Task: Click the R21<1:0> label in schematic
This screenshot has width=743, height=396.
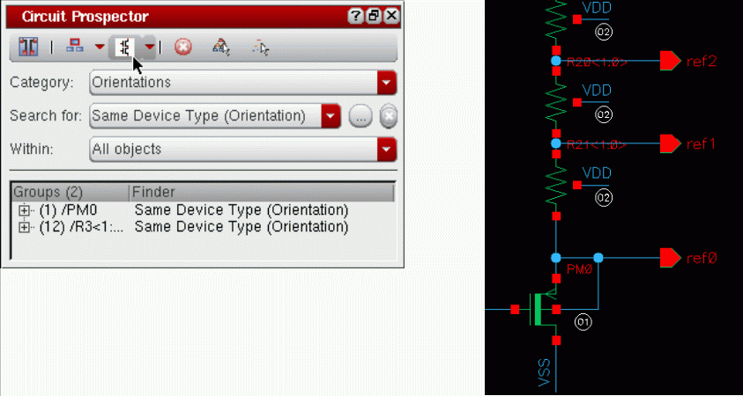Action: [x=597, y=144]
